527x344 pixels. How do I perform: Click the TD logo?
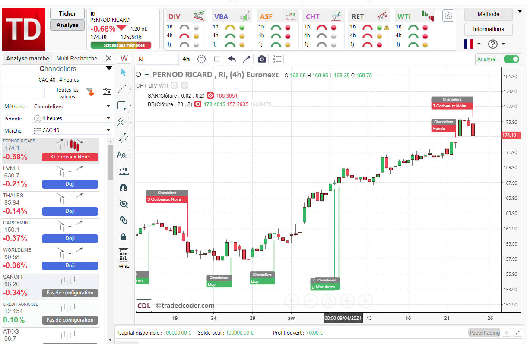[x=23, y=29]
